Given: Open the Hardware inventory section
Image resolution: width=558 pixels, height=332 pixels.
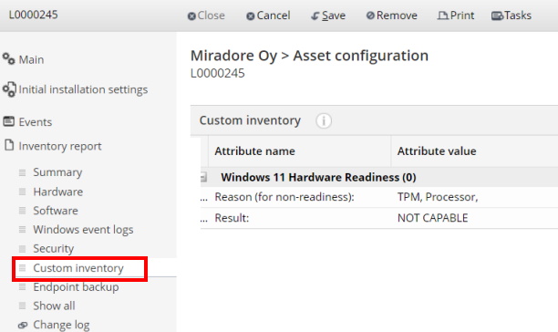Looking at the screenshot, I should click(x=58, y=192).
